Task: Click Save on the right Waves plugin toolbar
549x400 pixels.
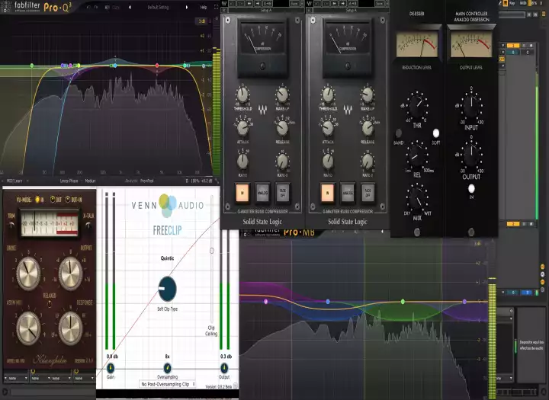Action: click(x=379, y=3)
